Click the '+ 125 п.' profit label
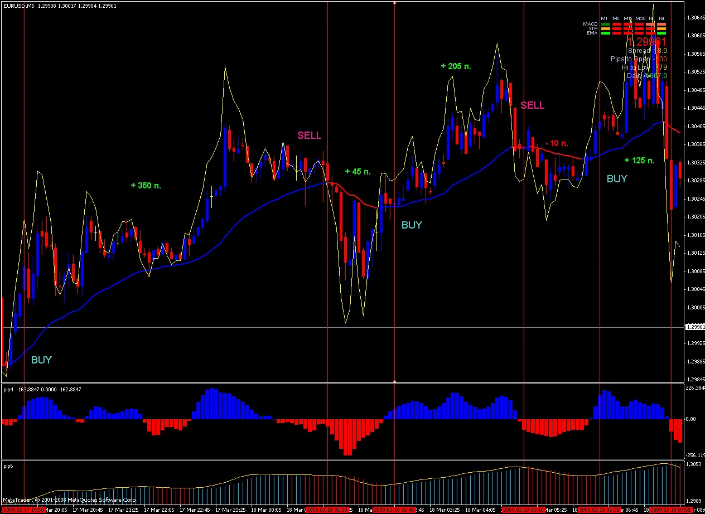The height and width of the screenshot is (514, 705). [x=639, y=161]
